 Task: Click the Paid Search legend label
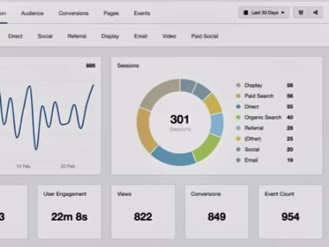[259, 96]
